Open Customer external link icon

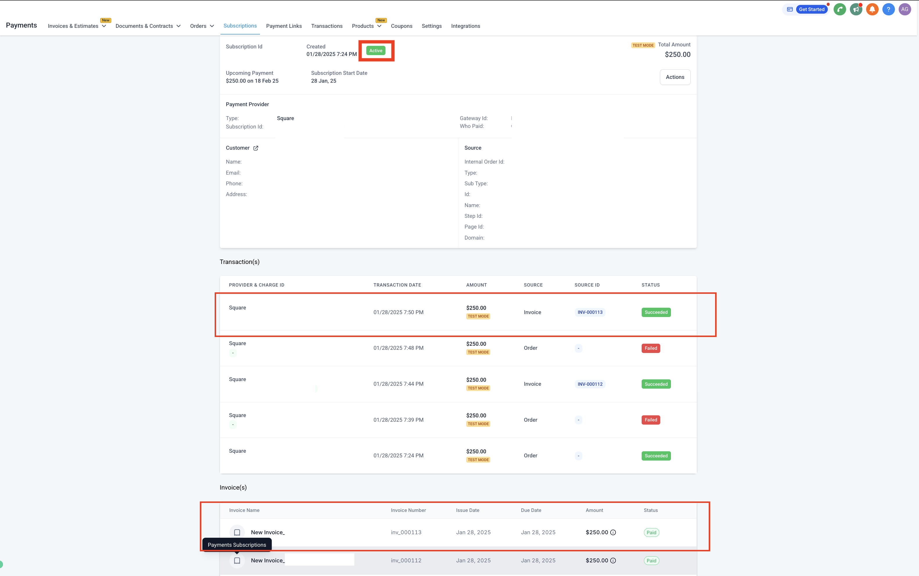256,148
